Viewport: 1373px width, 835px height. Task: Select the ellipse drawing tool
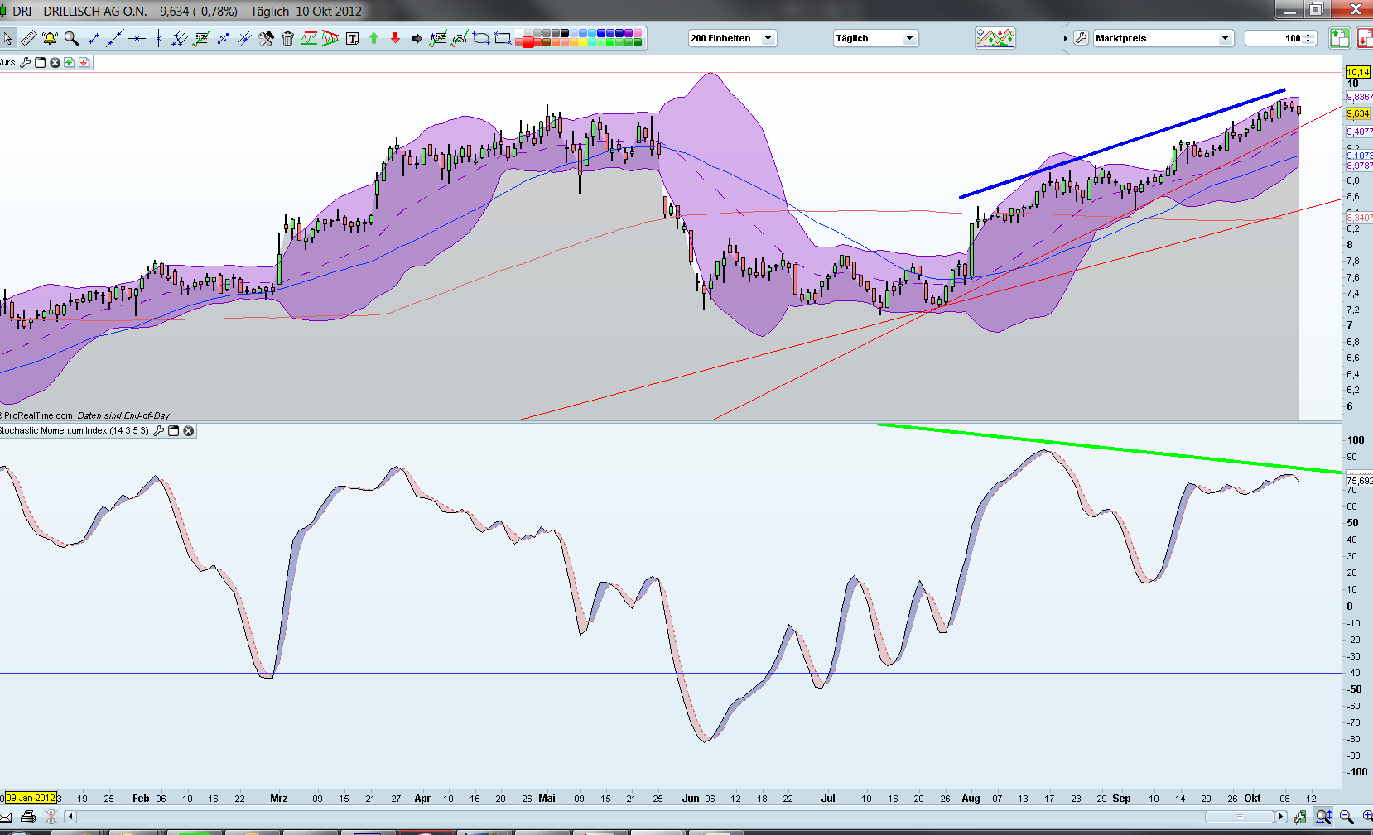point(481,38)
